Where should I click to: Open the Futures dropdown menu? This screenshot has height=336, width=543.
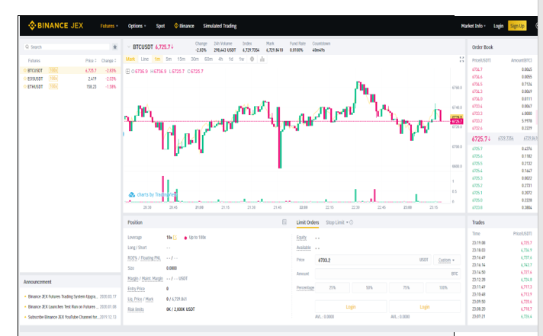(109, 26)
